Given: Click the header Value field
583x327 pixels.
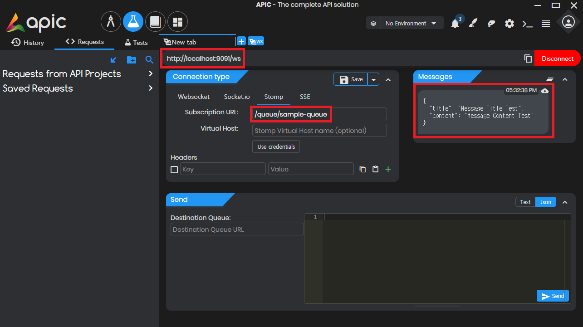Looking at the screenshot, I should tap(311, 169).
